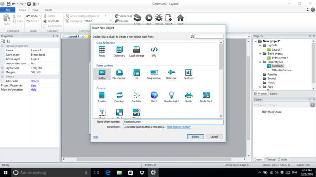The width and height of the screenshot is (316, 177).
Task: Open the Help link in dialog
Action: [x=95, y=137]
